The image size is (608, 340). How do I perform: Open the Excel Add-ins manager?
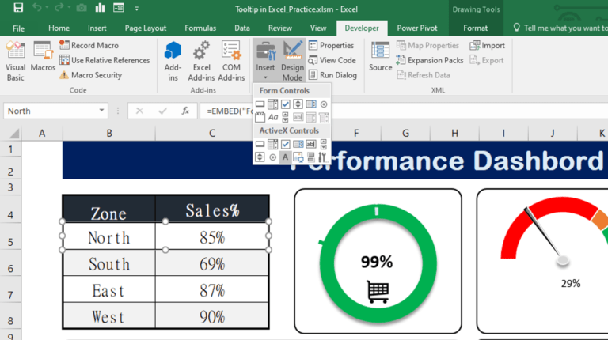pyautogui.click(x=201, y=61)
